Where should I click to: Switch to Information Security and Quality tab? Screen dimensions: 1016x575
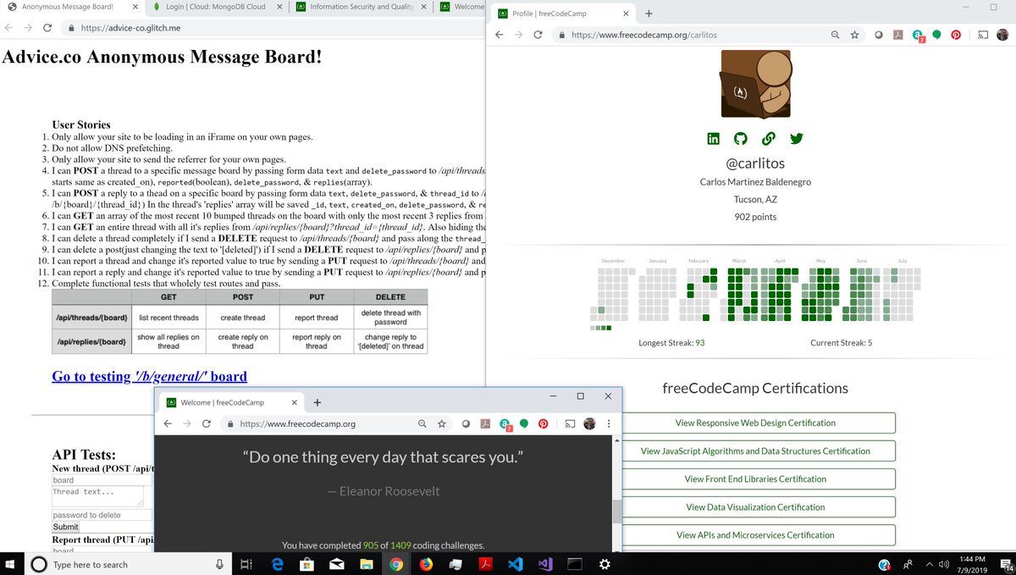(361, 7)
